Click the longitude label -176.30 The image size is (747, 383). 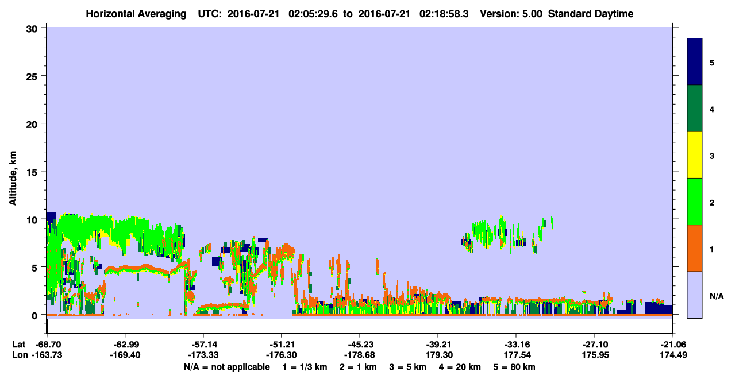[282, 355]
